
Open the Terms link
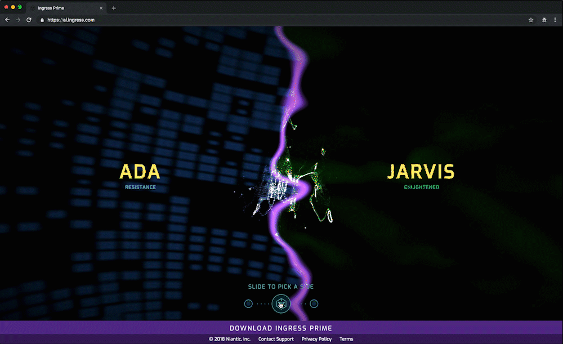[x=346, y=339]
